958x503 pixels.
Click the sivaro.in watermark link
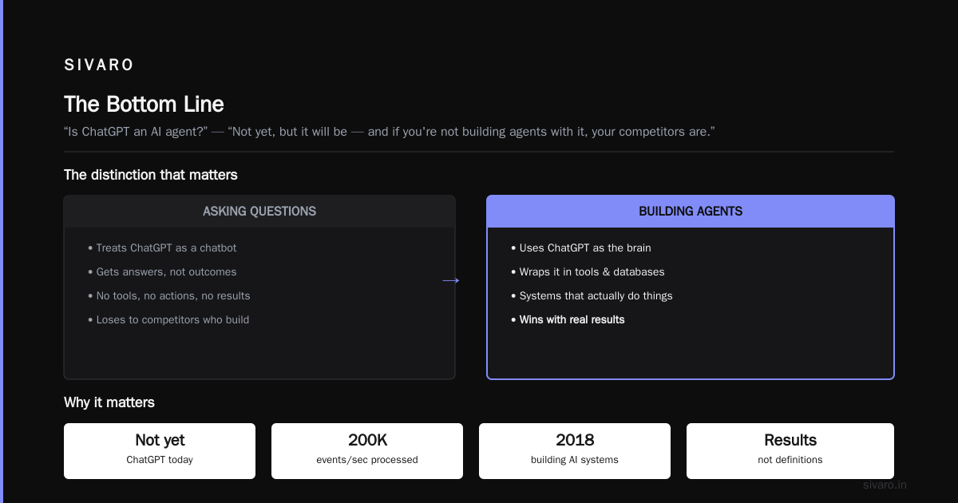coord(885,485)
